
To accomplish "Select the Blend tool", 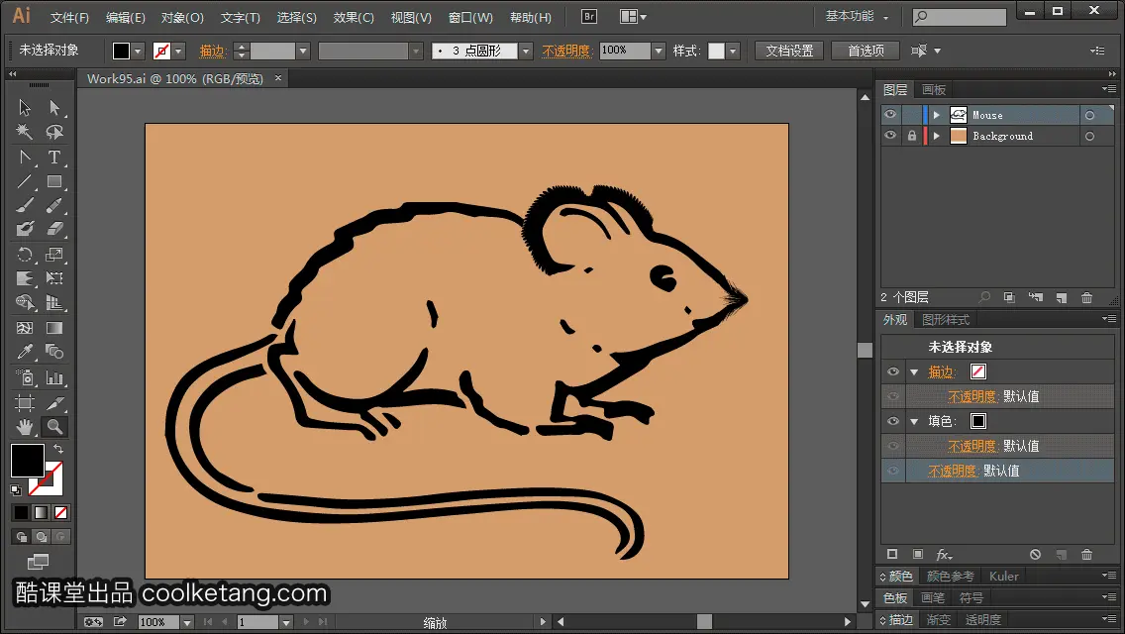I will 54,352.
